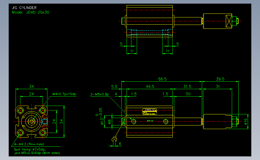Viewport: 260px width, 160px height.
Task: Click the 'Spot facing ø7x5dp,' note line
Action: click(x=30, y=149)
